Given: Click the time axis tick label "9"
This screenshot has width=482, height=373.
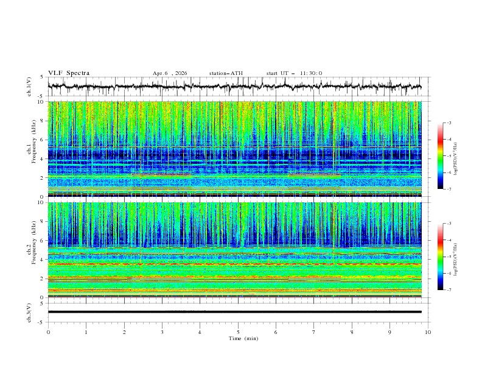Looking at the screenshot, I should [389, 332].
